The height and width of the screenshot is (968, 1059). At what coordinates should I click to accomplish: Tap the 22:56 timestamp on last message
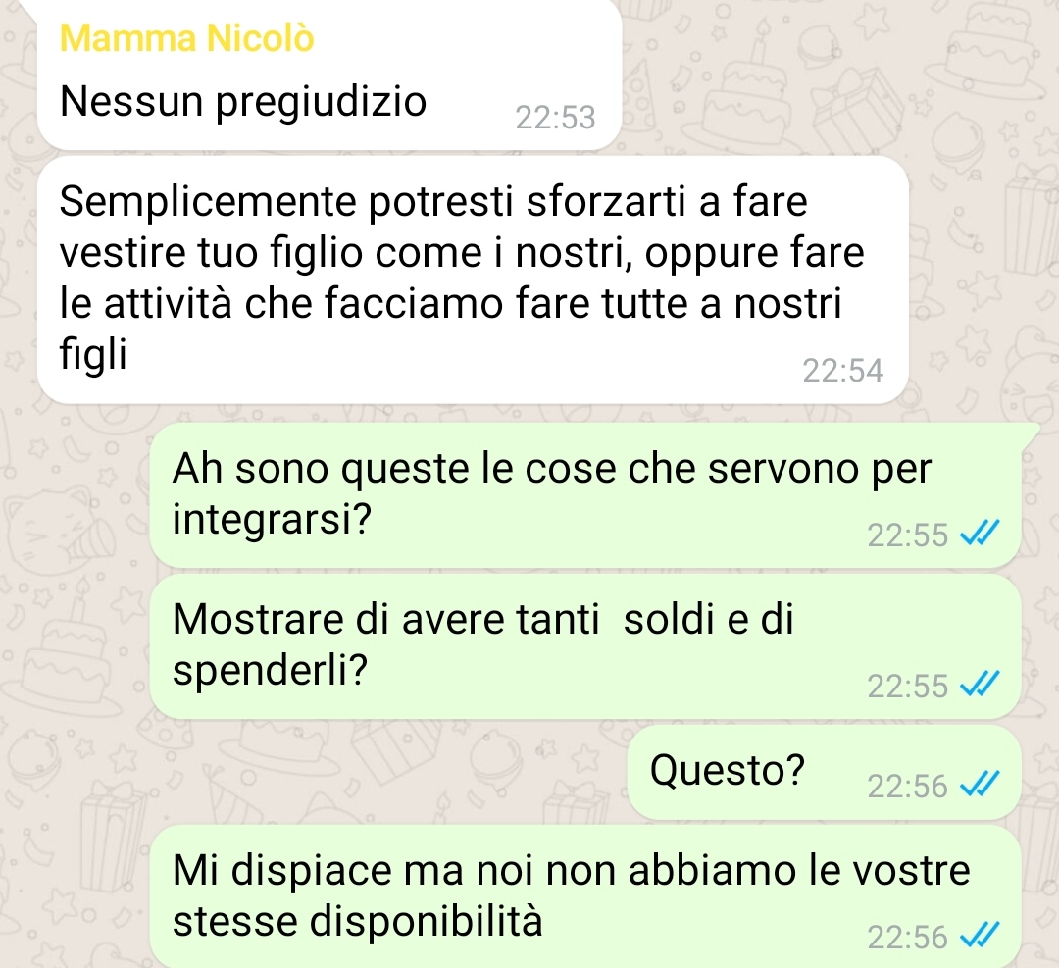[908, 938]
